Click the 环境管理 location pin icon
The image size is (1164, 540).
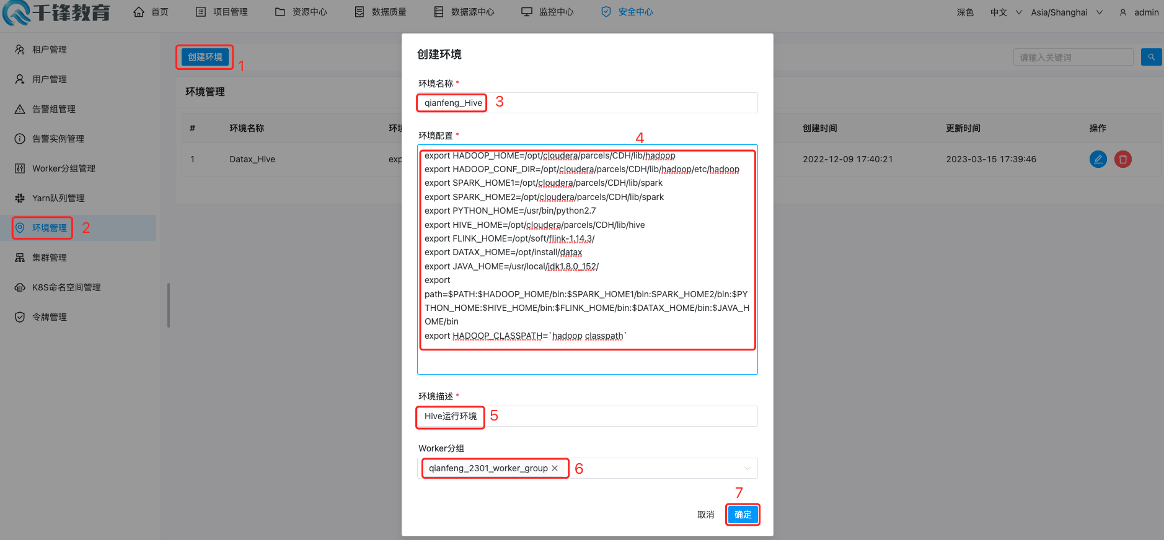point(20,228)
